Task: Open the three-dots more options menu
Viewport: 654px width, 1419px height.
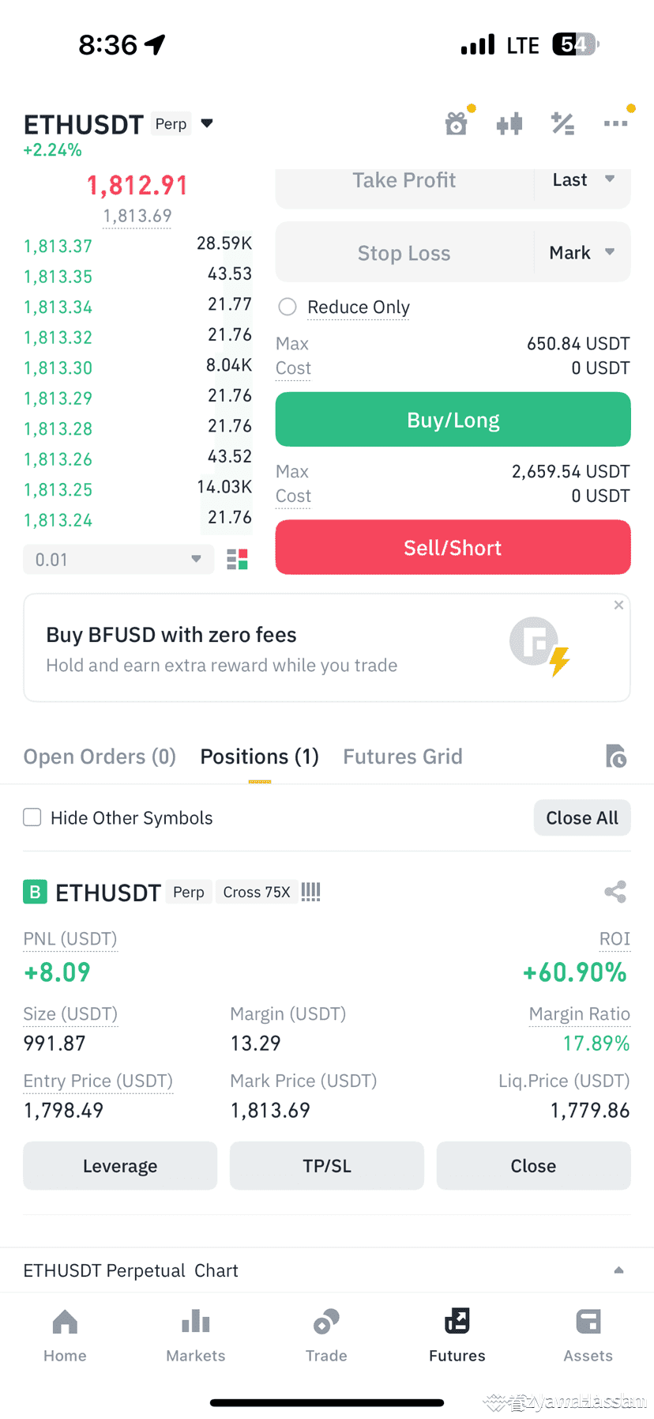Action: 615,123
